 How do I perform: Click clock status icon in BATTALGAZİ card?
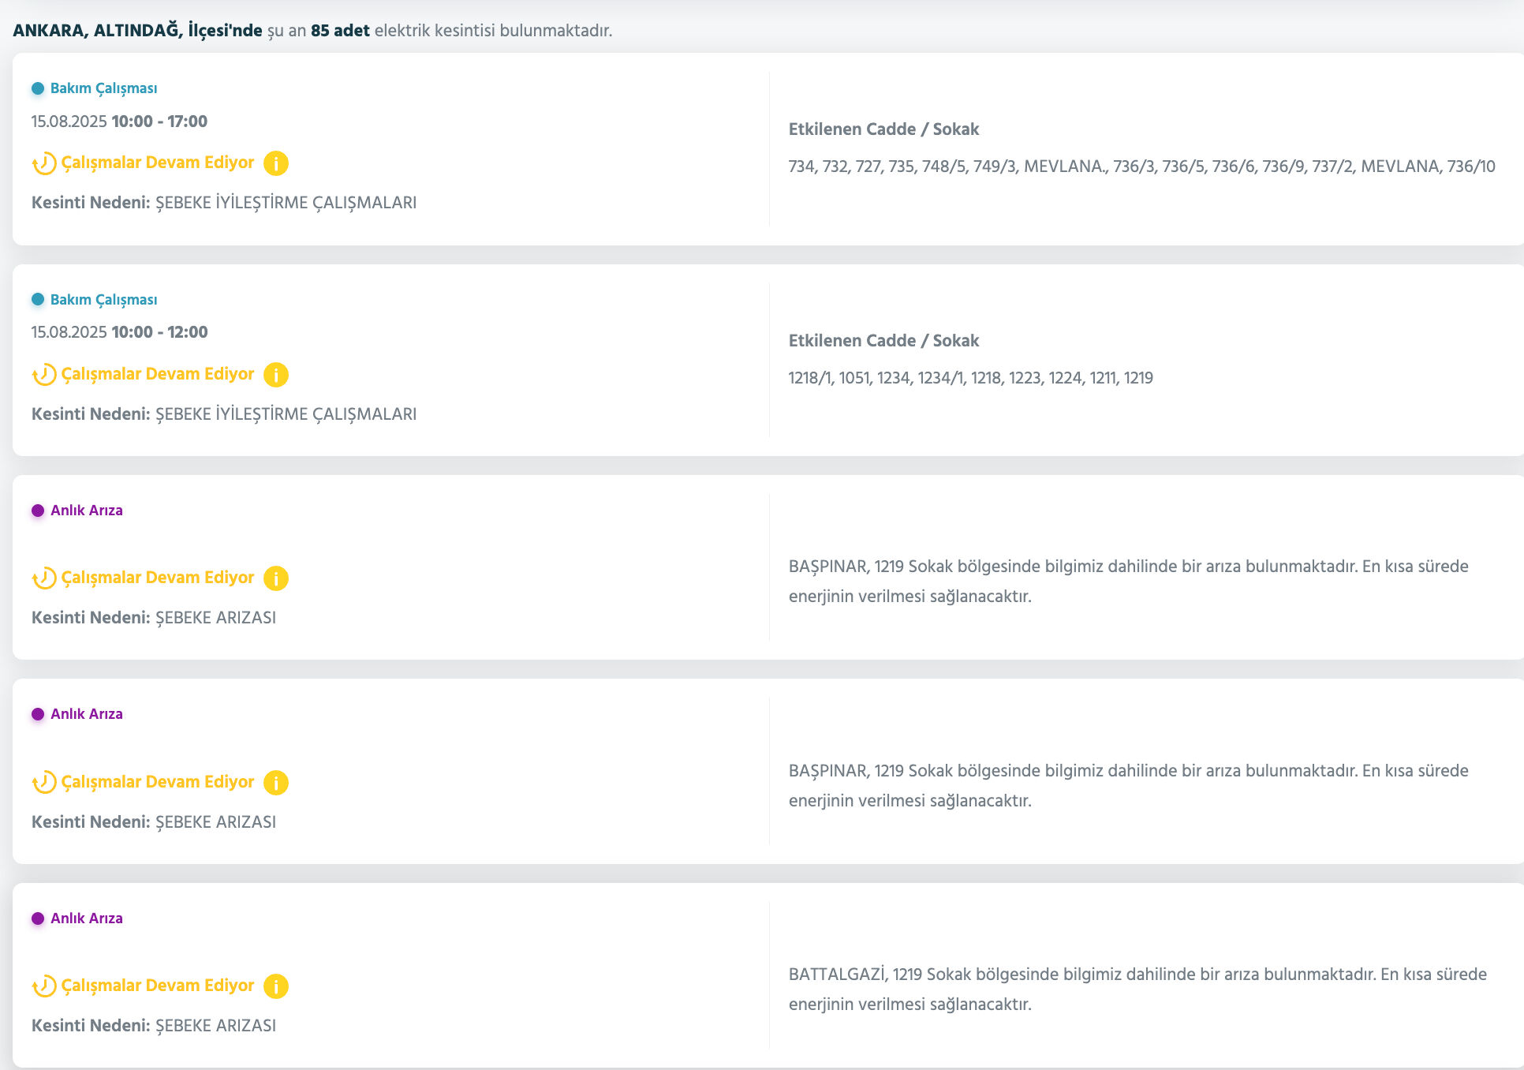click(44, 986)
